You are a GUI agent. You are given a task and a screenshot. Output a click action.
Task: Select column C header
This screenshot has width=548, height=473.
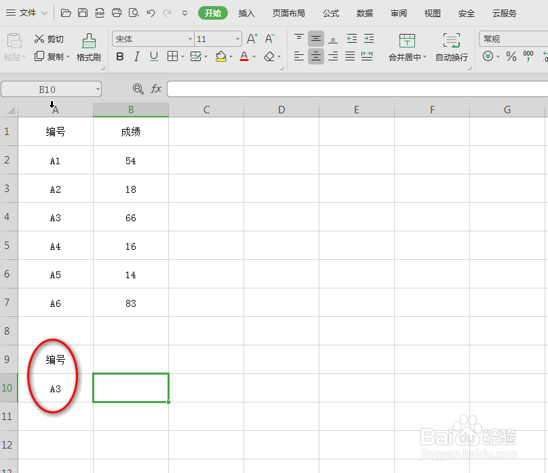(x=206, y=110)
